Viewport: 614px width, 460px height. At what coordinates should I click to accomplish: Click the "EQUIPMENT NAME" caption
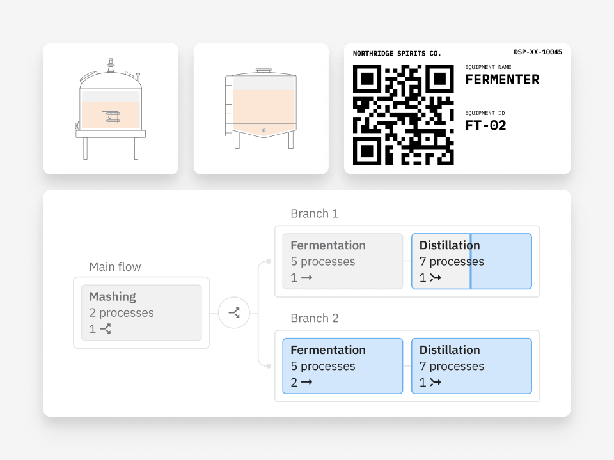point(488,67)
